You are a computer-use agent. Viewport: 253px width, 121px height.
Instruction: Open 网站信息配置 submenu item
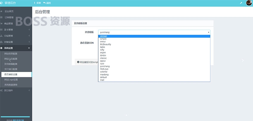11,54
